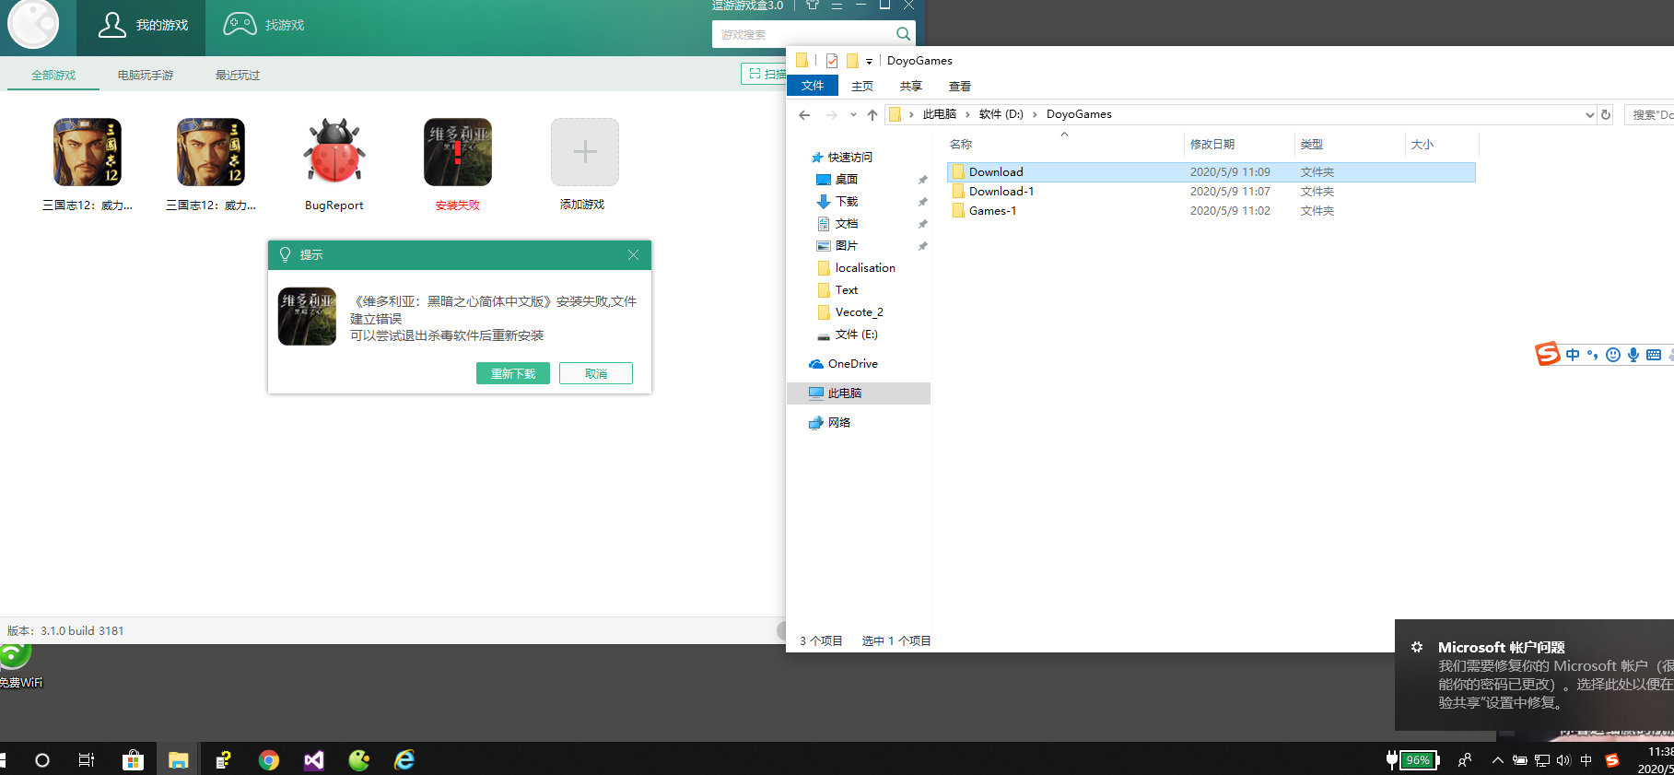The width and height of the screenshot is (1674, 775).
Task: Launch the BugReport ladybug icon
Action: point(334,151)
